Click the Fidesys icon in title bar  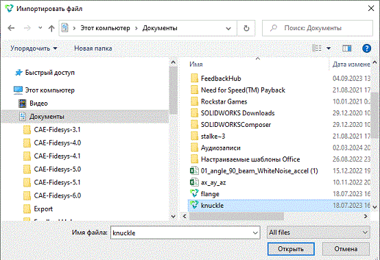click(10, 9)
